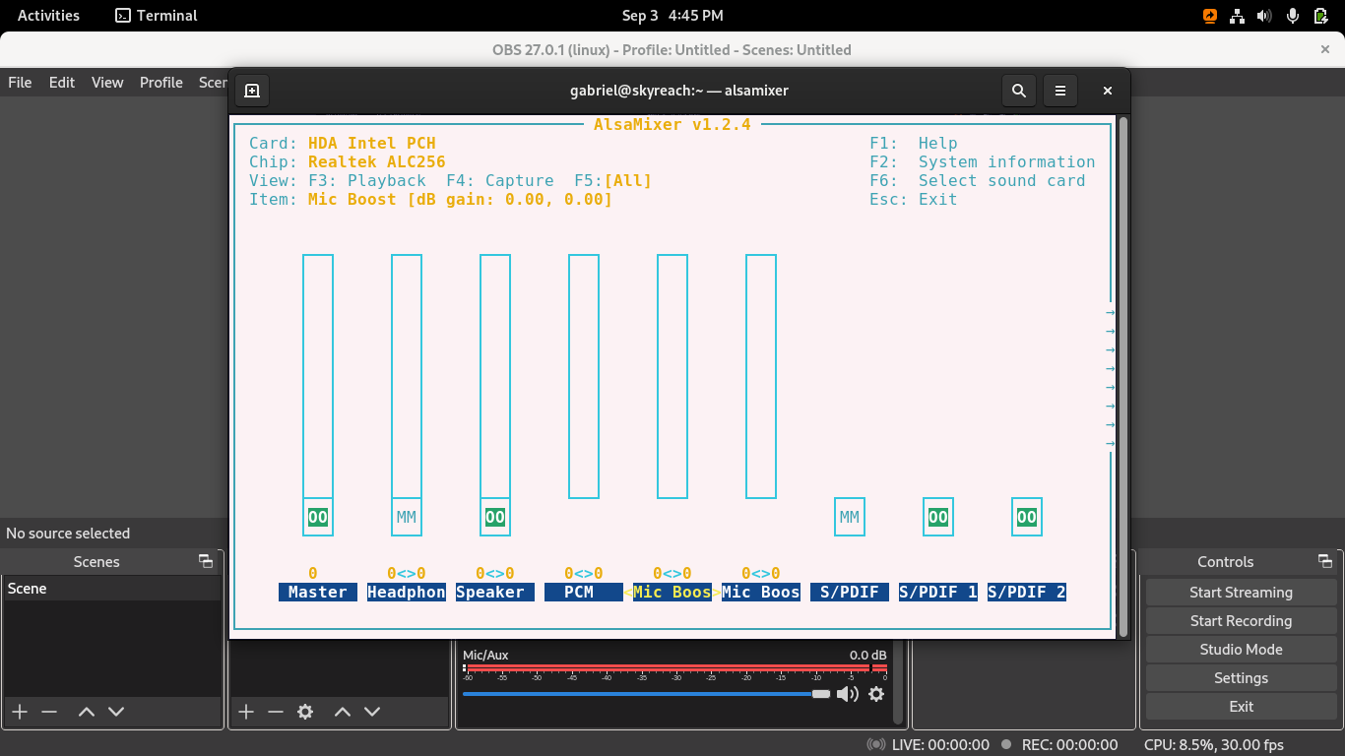This screenshot has width=1345, height=756.
Task: Click the Speaker volume bar in alsamixer
Action: pos(495,376)
